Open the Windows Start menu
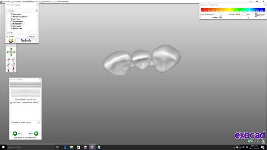The height and width of the screenshot is (150, 267). (3, 147)
